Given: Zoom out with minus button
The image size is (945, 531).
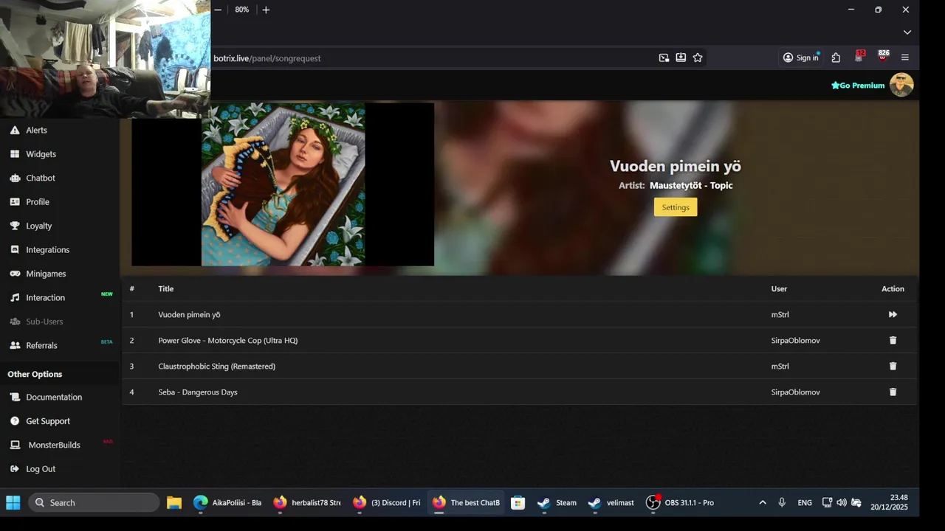Looking at the screenshot, I should pyautogui.click(x=218, y=10).
